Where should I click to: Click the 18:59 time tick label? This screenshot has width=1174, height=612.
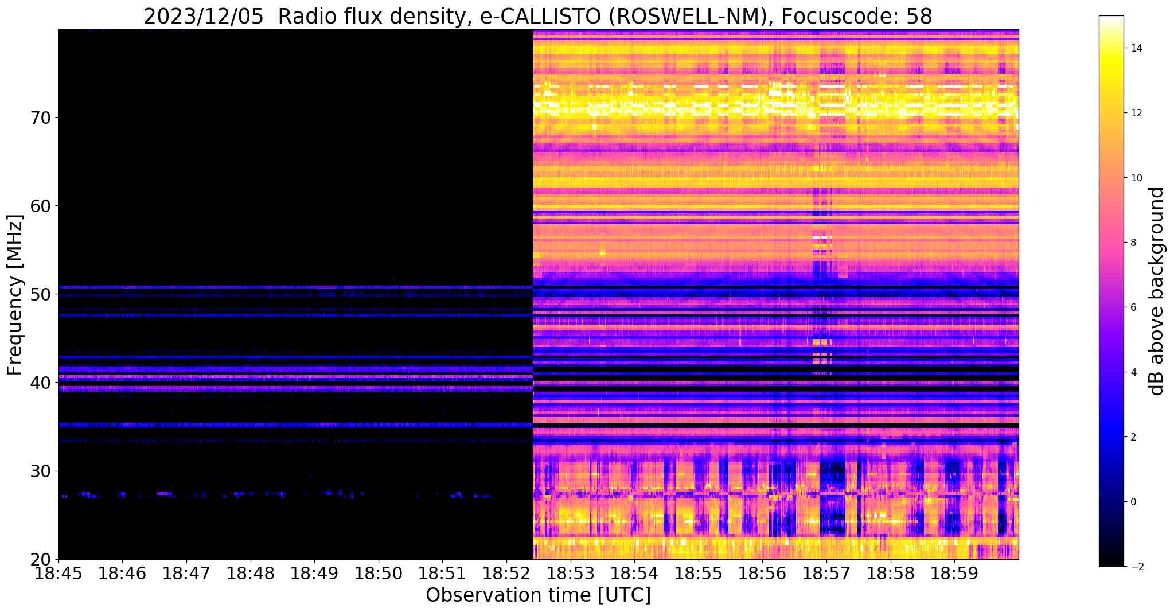(x=954, y=574)
